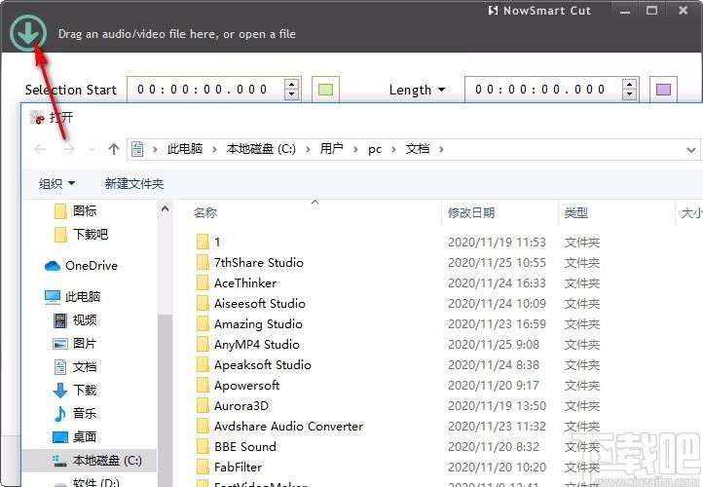Click the 新建文件夹 button
This screenshot has height=487, width=703.
pyautogui.click(x=133, y=183)
